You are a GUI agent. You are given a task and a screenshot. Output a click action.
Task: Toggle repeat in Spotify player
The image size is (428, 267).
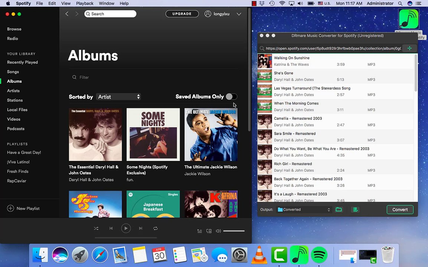coord(155,228)
